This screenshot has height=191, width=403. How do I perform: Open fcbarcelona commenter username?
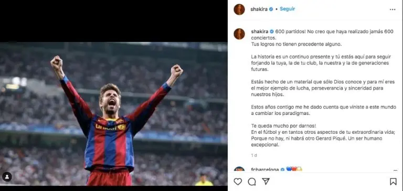click(264, 170)
